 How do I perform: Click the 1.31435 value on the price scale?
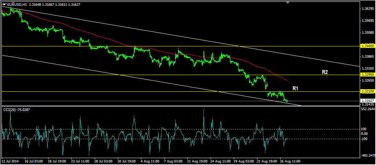tap(368, 104)
